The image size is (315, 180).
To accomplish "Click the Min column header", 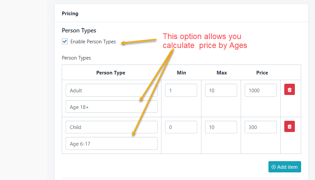I will click(181, 73).
